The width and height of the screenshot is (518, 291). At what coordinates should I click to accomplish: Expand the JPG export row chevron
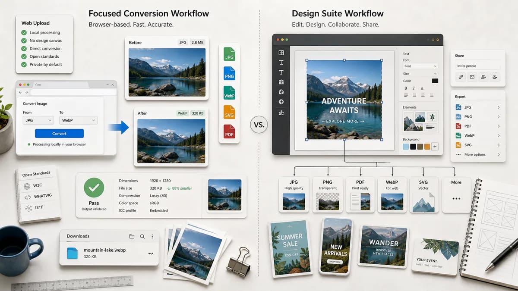pyautogui.click(x=499, y=107)
